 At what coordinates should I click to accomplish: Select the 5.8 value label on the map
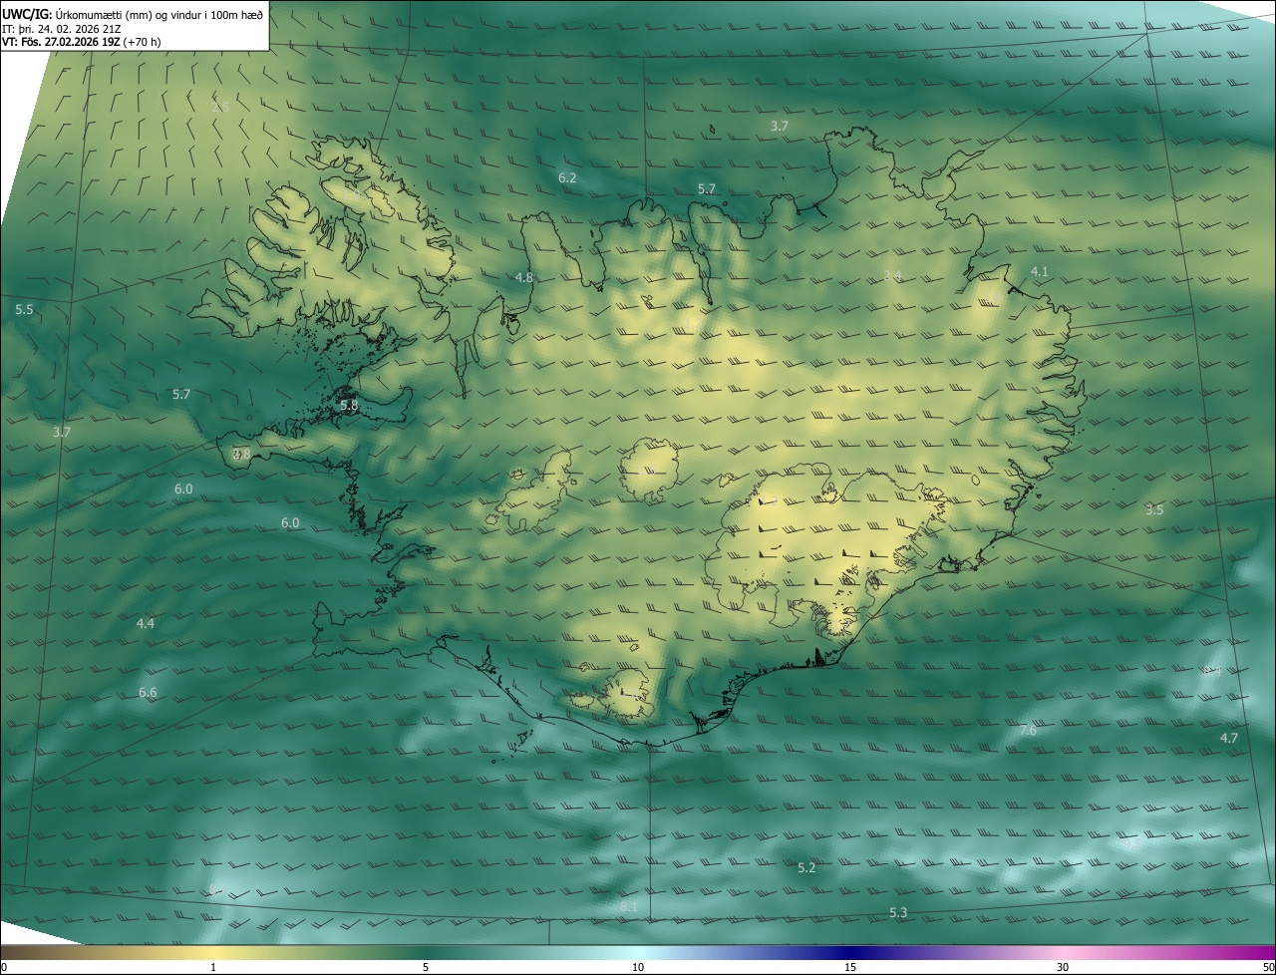coord(348,406)
